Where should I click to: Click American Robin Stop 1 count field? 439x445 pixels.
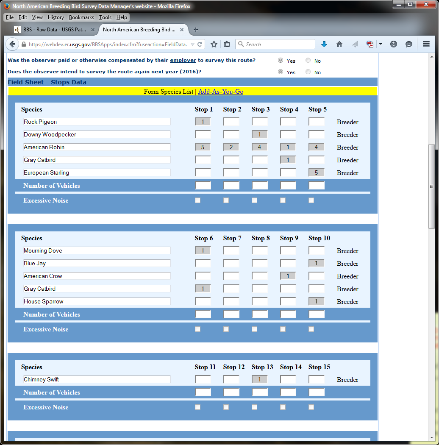[x=203, y=147]
